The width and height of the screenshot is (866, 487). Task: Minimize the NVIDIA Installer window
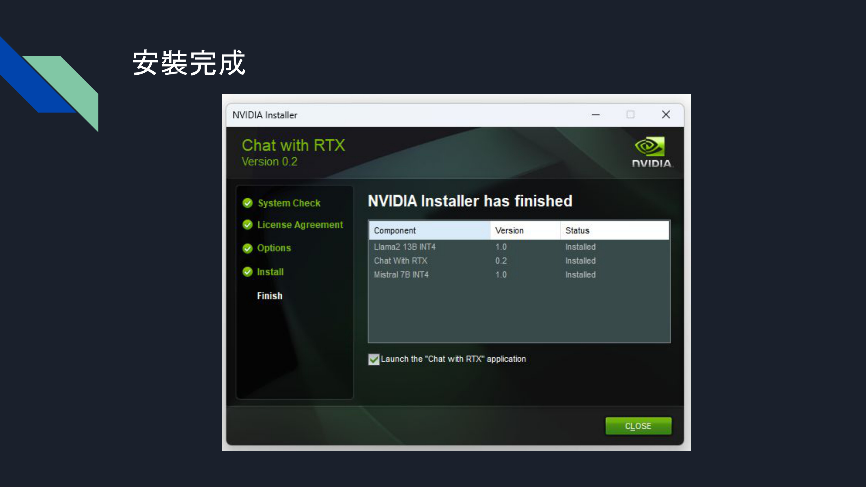click(x=596, y=115)
